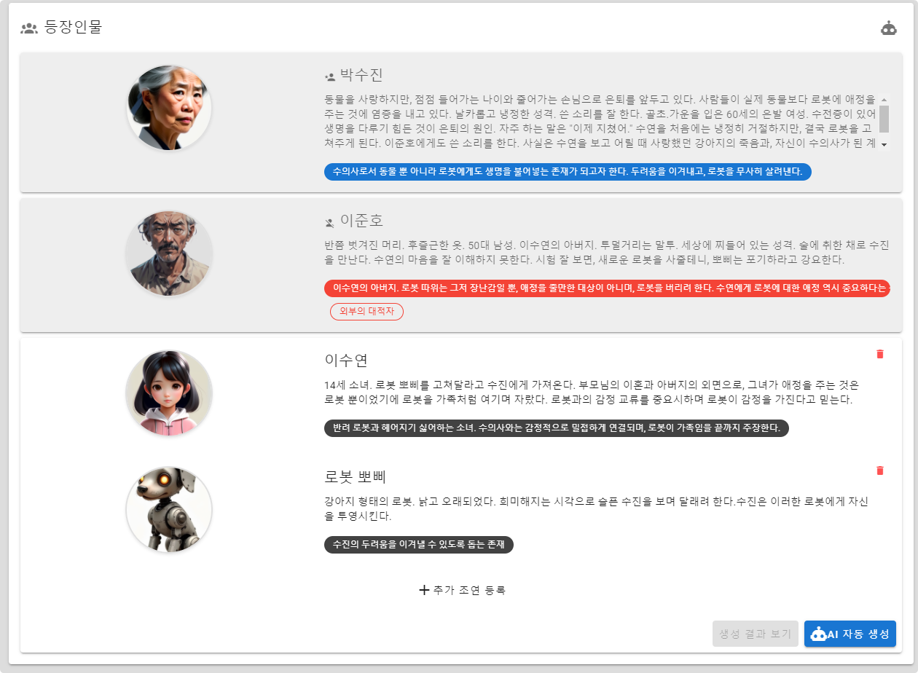Image resolution: width=918 pixels, height=673 pixels.
Task: Click the robot icon in the header
Action: point(889,28)
